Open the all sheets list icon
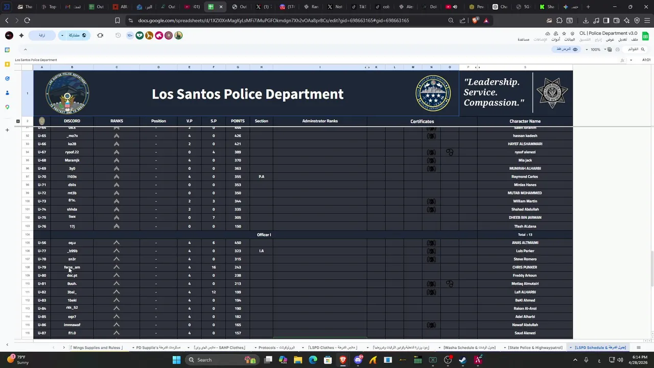The width and height of the screenshot is (654, 368). click(638, 348)
